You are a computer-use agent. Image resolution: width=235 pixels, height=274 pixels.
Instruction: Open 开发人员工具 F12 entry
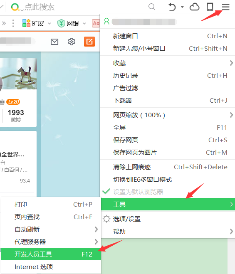pyautogui.click(x=51, y=254)
